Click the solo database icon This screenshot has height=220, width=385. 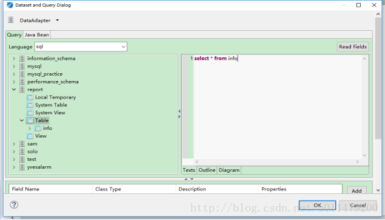[x=22, y=152]
